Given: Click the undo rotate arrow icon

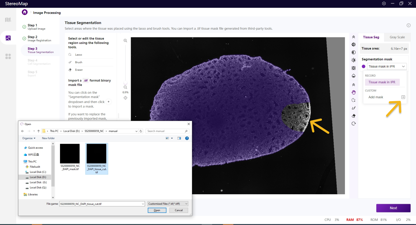Looking at the screenshot, I should tap(354, 124).
